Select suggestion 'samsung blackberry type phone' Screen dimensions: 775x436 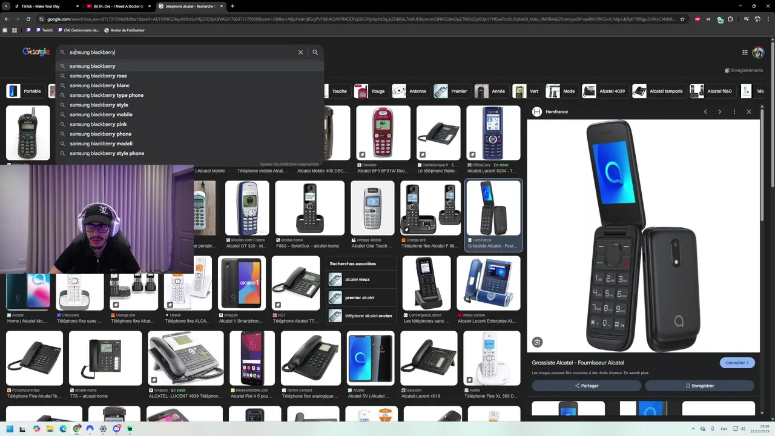[x=190, y=95]
